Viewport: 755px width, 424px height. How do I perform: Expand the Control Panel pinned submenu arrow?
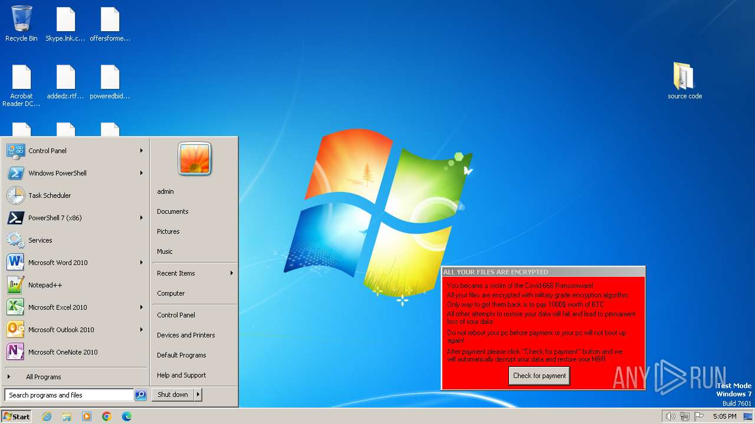pos(142,151)
